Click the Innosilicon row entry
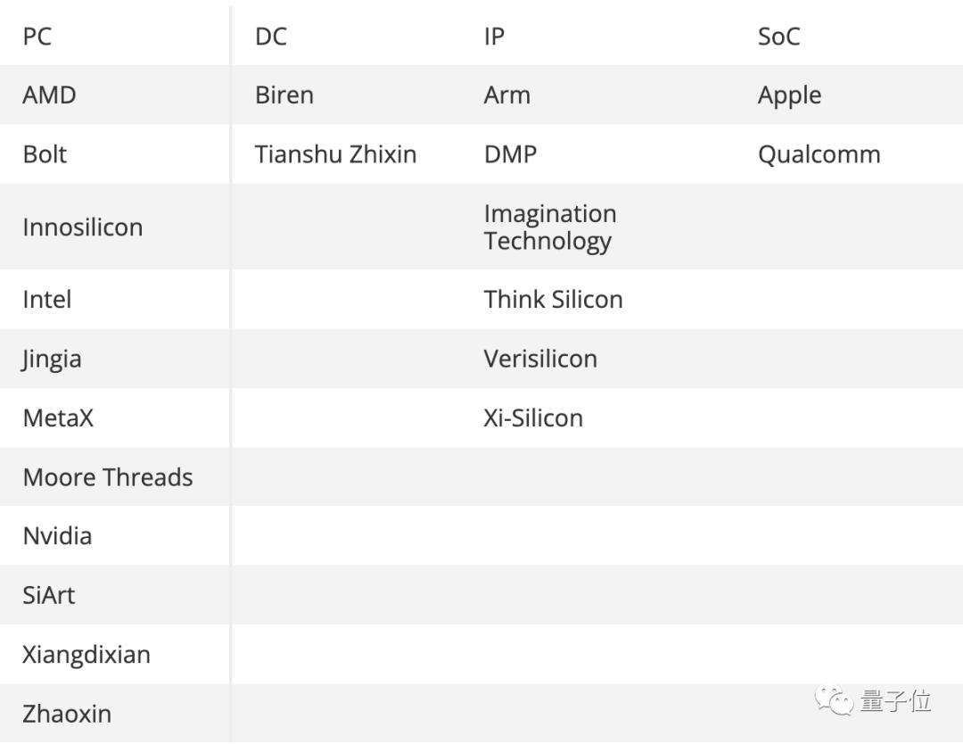This screenshot has height=744, width=963. 83,227
